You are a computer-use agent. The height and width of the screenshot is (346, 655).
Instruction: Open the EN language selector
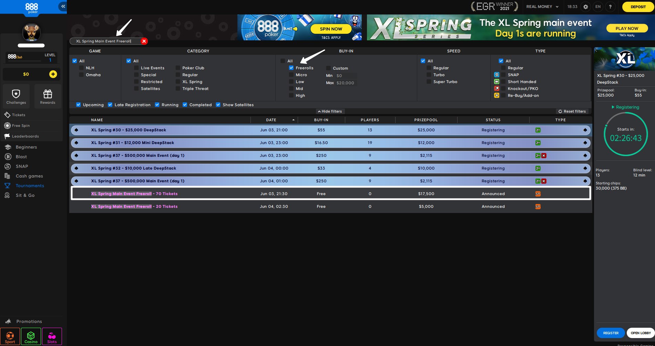[x=598, y=7]
